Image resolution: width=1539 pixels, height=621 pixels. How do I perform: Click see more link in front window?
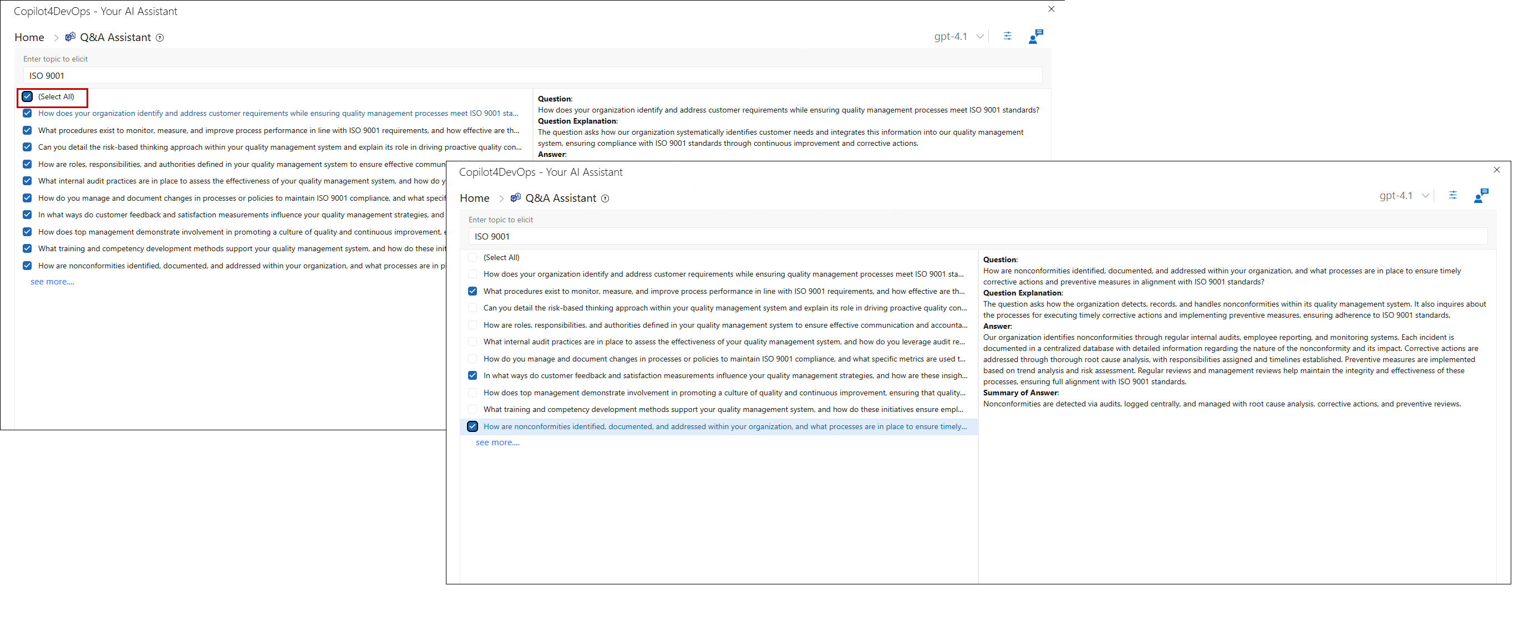pos(497,442)
